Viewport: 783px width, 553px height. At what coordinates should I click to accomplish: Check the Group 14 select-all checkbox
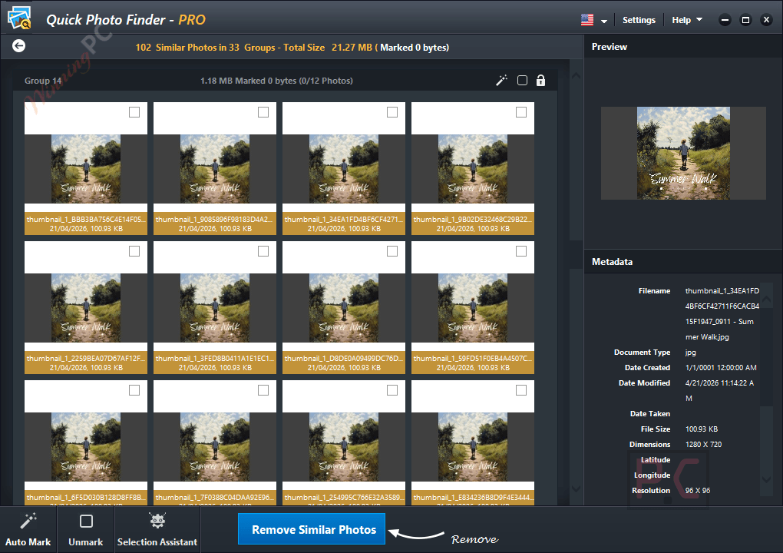coord(522,81)
